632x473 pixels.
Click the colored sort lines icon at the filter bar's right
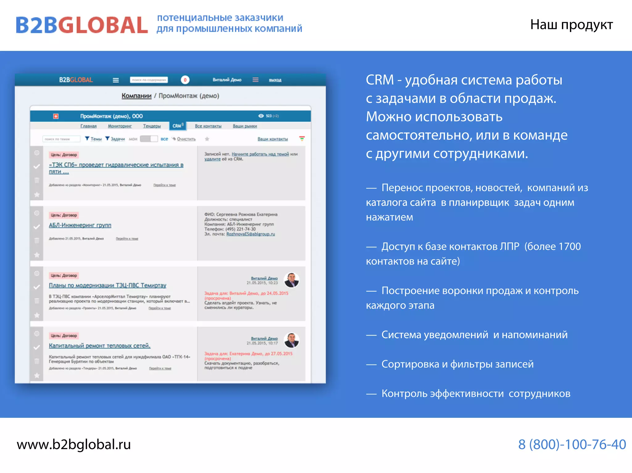coord(302,139)
